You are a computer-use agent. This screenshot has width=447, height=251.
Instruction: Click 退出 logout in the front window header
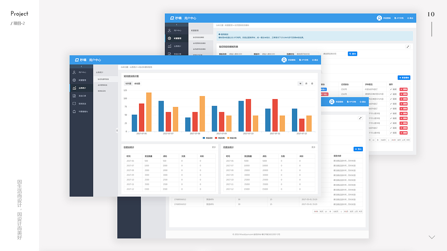tap(315, 60)
